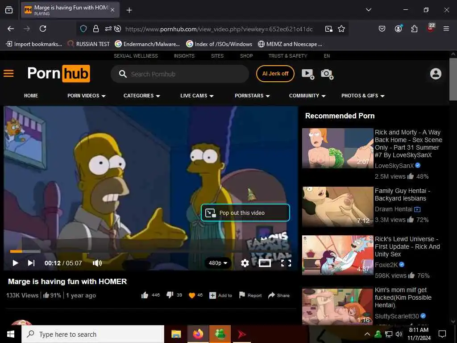Toggle fullscreen for the video

[x=286, y=263]
